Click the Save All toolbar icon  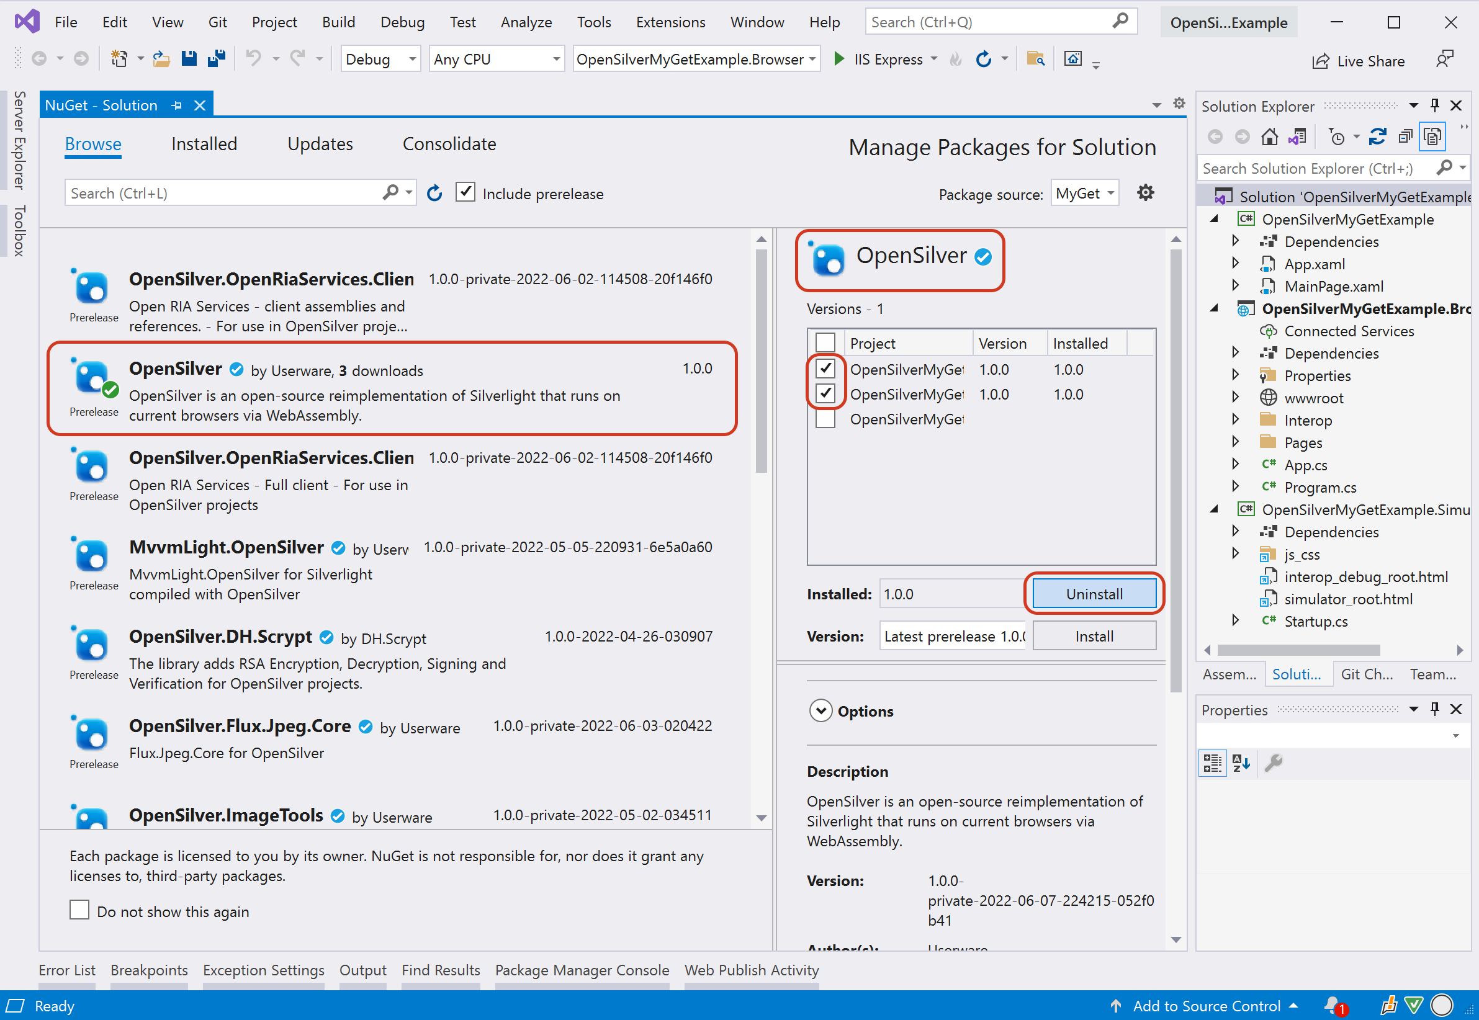pos(217,59)
